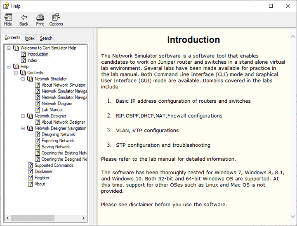297x226 pixels.
Task: Click the topic icon beside Disclaimer
Action: [31, 172]
